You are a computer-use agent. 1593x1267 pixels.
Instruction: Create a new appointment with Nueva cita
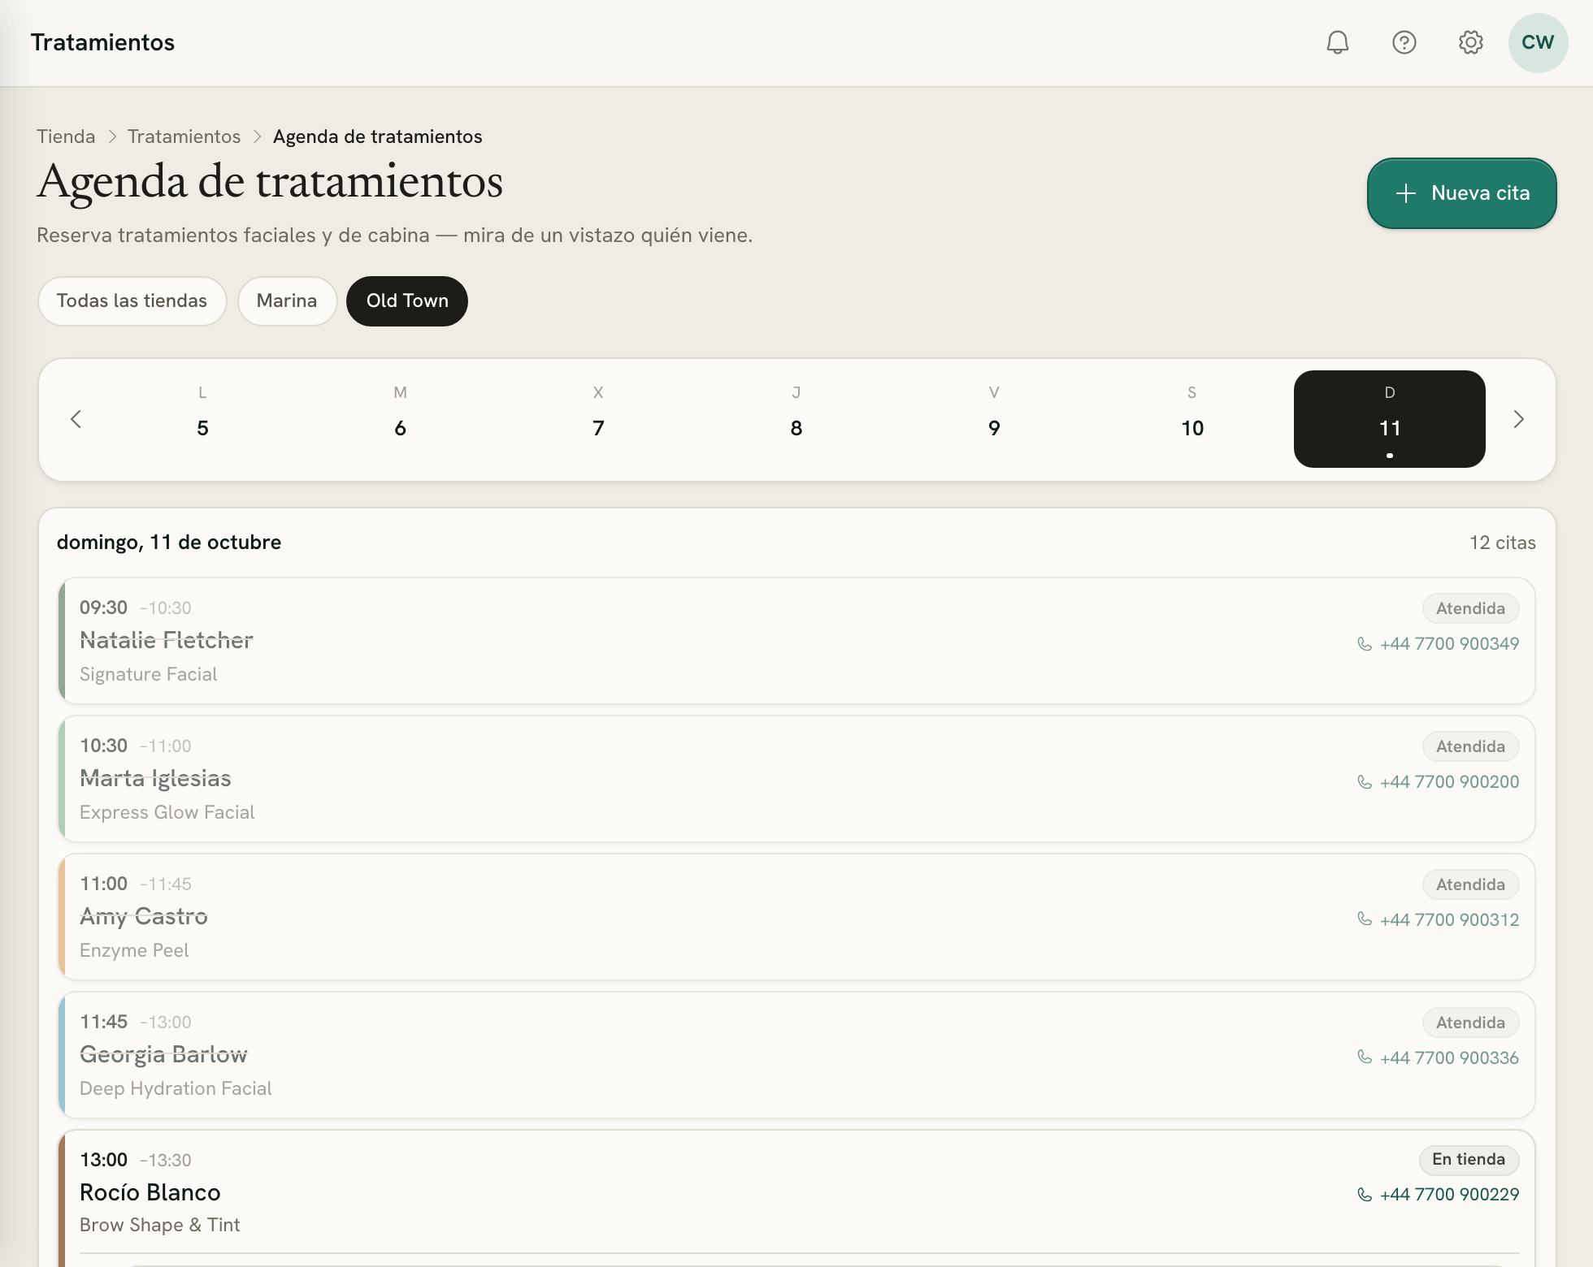pyautogui.click(x=1461, y=193)
